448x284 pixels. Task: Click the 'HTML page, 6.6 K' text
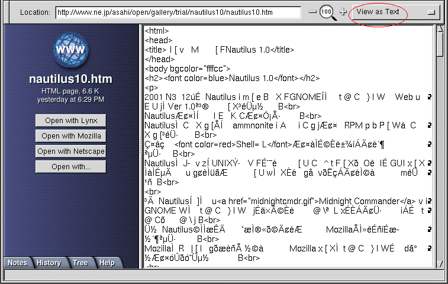click(70, 91)
